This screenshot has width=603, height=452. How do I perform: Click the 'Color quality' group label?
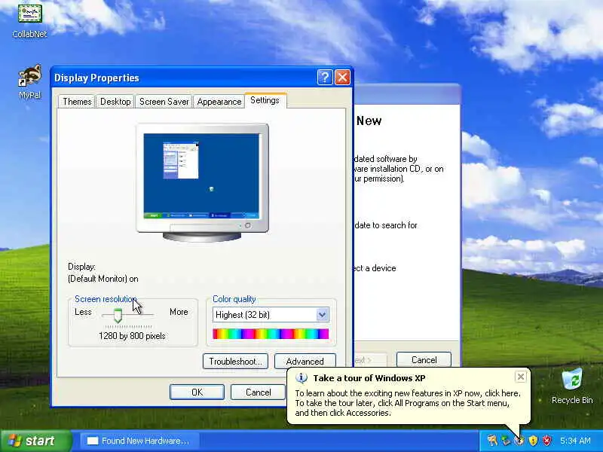click(x=234, y=298)
